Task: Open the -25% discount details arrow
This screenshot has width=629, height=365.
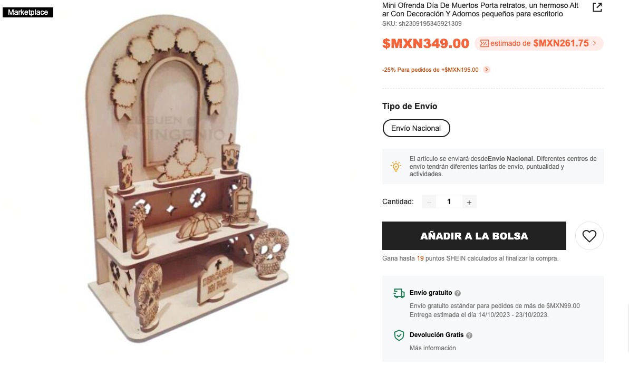Action: (486, 70)
